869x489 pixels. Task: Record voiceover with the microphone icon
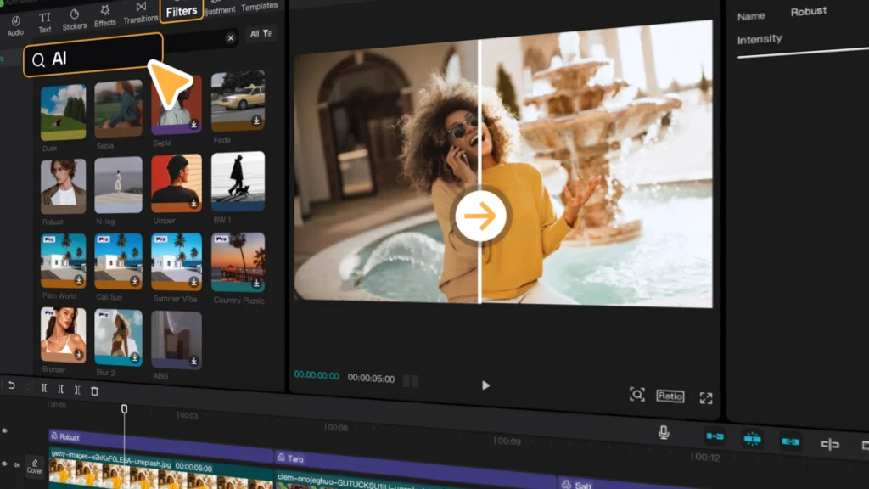pos(664,432)
